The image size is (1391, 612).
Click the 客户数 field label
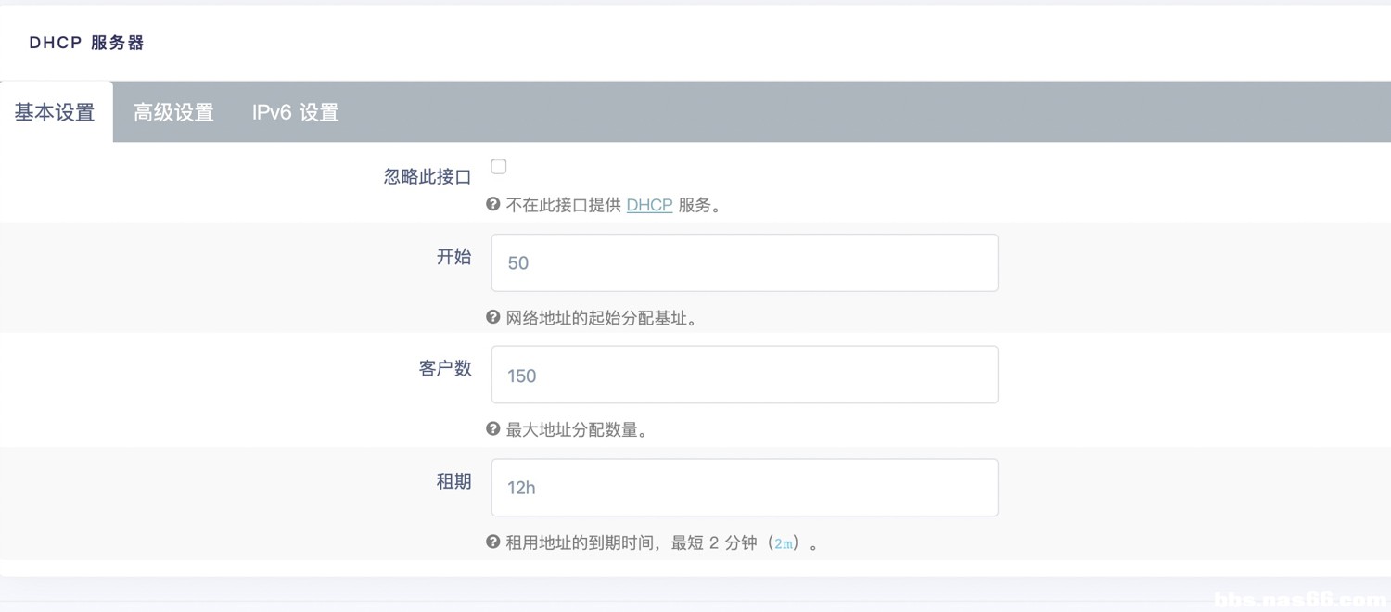coord(445,369)
